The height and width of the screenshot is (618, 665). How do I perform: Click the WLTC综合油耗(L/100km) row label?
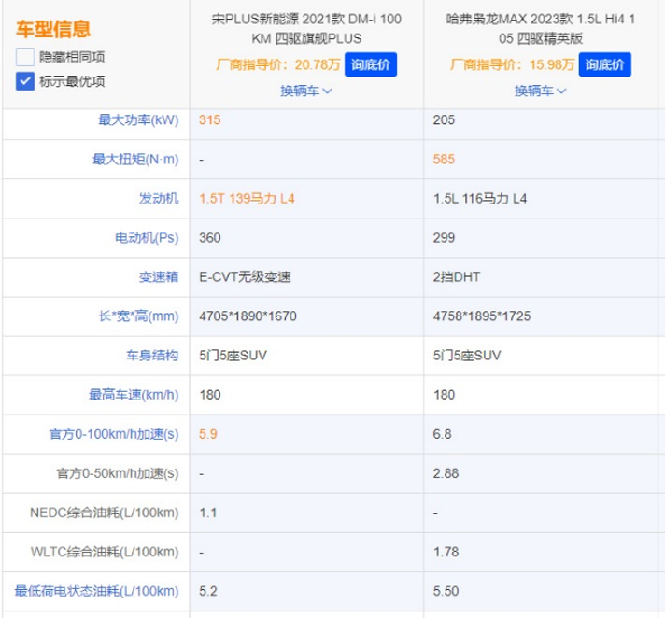105,552
